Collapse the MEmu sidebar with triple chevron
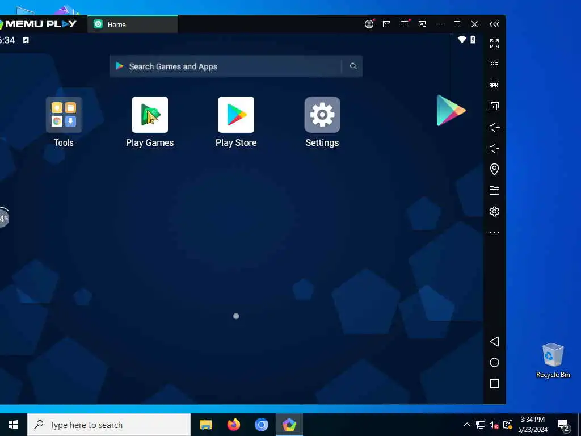 coord(494,24)
